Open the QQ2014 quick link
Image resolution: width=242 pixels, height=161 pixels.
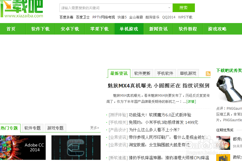(x=169, y=17)
